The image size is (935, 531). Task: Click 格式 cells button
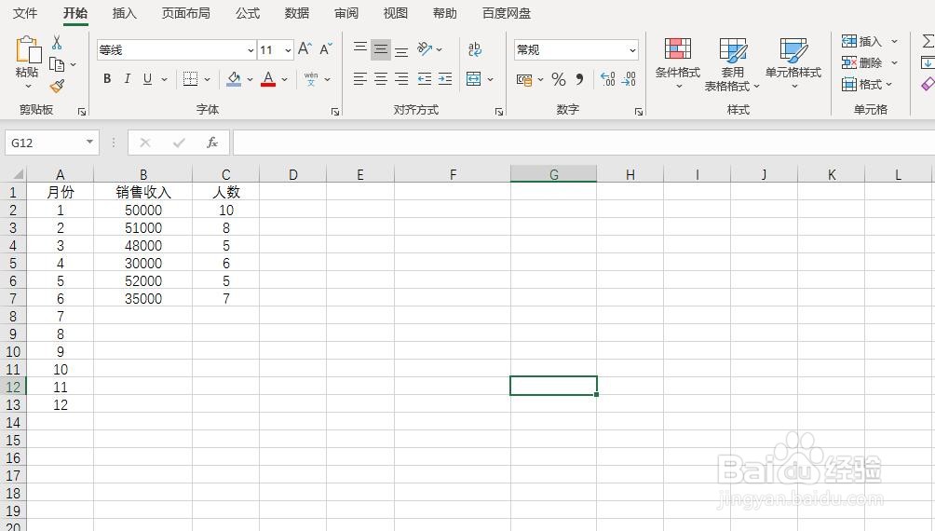coord(861,84)
